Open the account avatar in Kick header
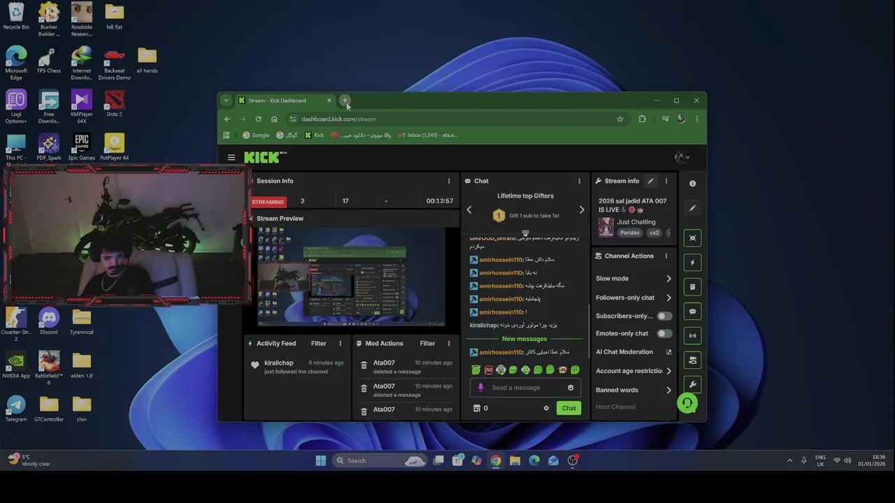Viewport: 895px width, 503px height. pyautogui.click(x=682, y=158)
